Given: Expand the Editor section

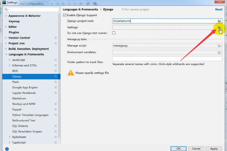Looking at the screenshot, I should coord(6,27).
